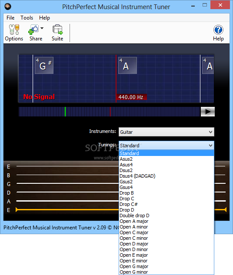Choose Asus2 tuning
Image resolution: width=233 pixels, height=275 pixels.
pos(166,159)
